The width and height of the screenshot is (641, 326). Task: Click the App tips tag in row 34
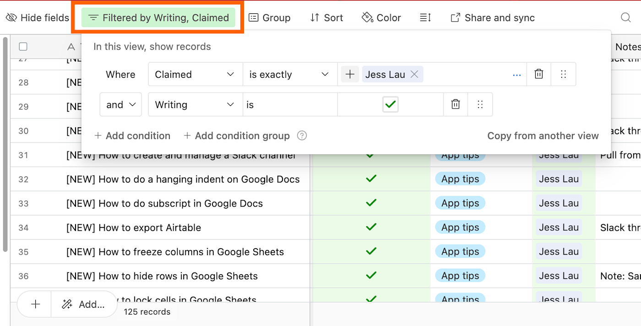pos(460,228)
